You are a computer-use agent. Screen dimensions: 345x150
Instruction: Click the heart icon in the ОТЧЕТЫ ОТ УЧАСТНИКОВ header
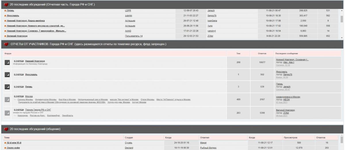tap(6, 44)
